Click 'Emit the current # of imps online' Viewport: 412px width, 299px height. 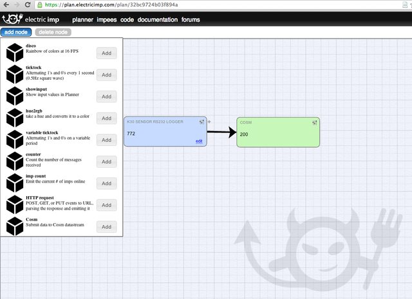(55, 181)
